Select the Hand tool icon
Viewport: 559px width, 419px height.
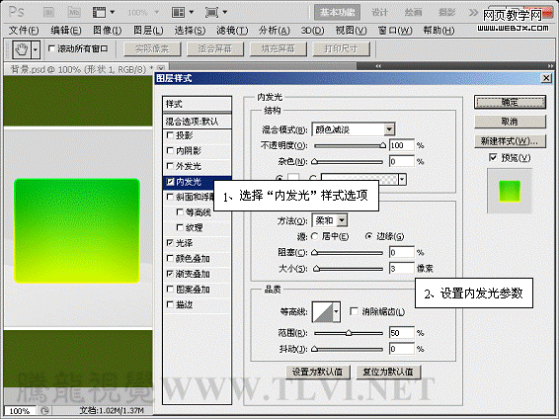pyautogui.click(x=22, y=49)
